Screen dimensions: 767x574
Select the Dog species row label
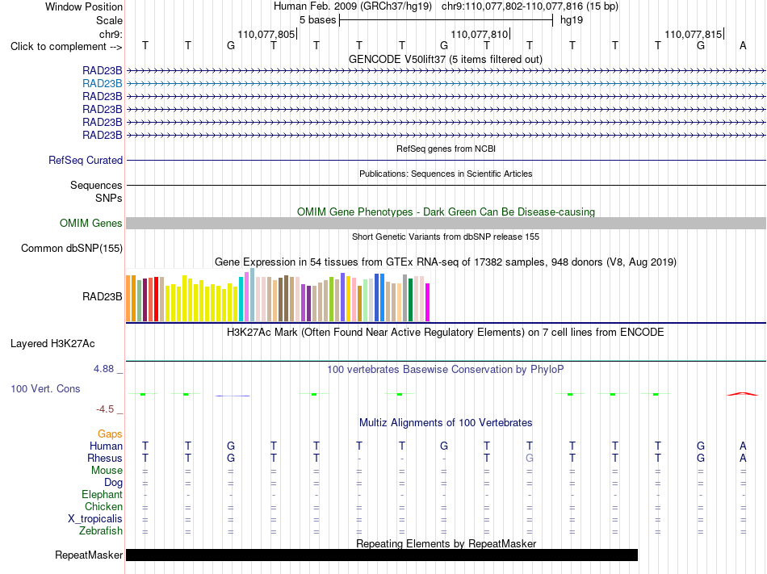(113, 483)
